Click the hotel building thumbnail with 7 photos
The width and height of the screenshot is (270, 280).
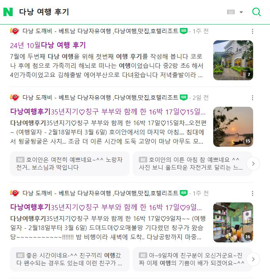(233, 60)
